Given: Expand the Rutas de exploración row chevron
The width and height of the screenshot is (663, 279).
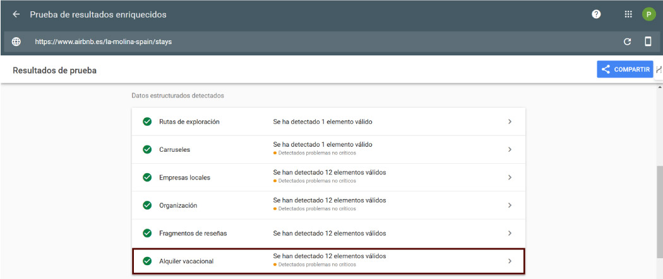Looking at the screenshot, I should tap(510, 122).
